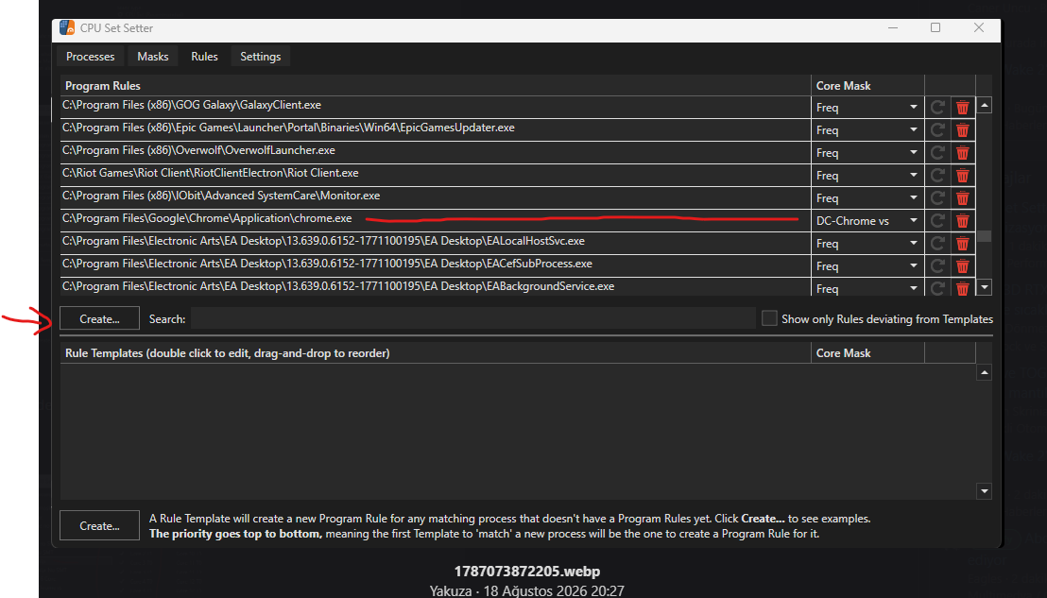
Task: Open the Rules tab
Action: point(204,57)
